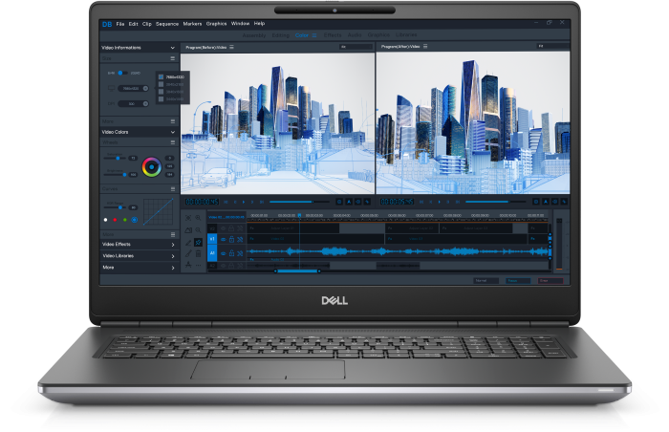
Task: Check the fourth resolution checkbox in list
Action: tap(161, 99)
